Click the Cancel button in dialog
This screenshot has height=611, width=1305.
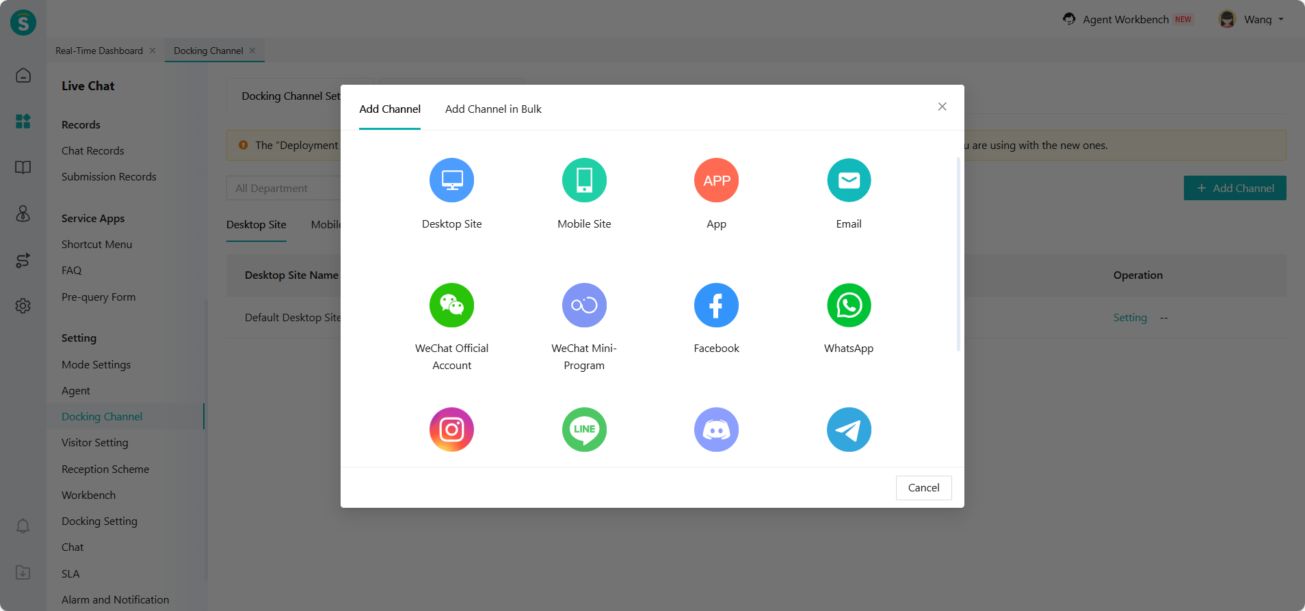point(923,488)
